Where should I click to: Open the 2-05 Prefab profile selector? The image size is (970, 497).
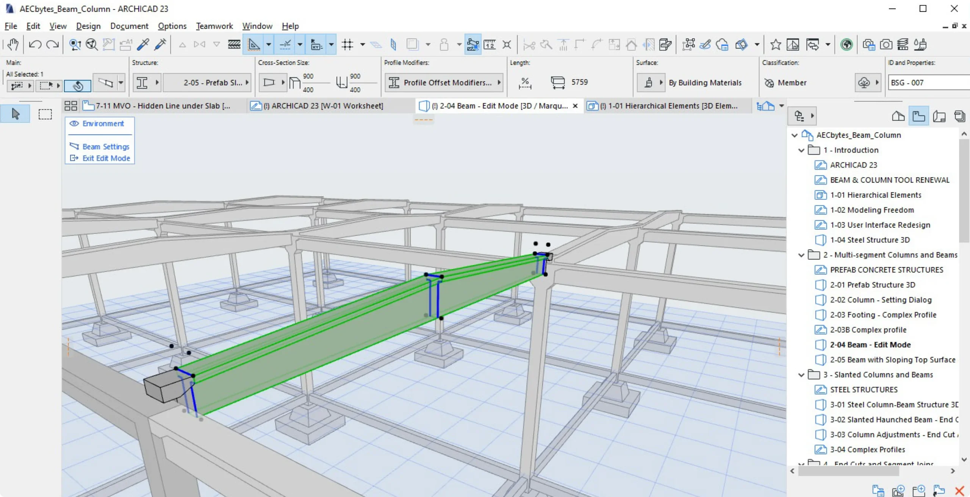pyautogui.click(x=207, y=83)
